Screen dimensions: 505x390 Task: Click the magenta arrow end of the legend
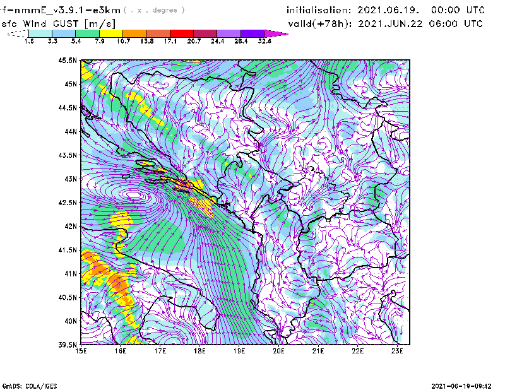(276, 33)
